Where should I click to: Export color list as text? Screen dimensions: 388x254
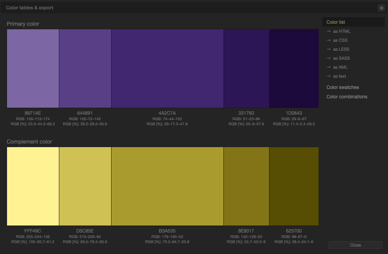339,76
